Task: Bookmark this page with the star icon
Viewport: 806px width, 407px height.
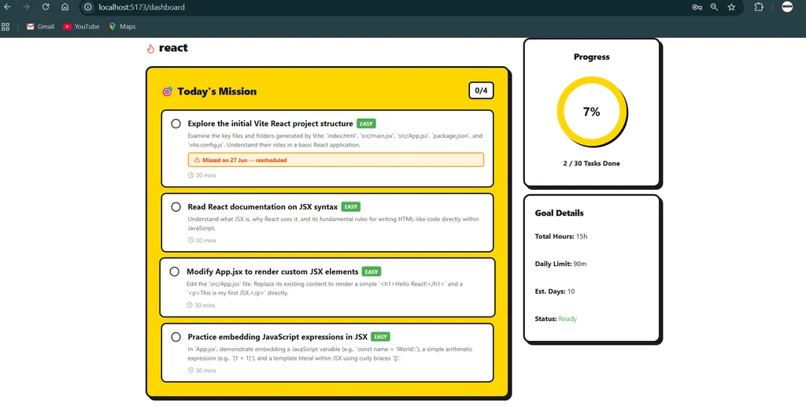Action: (x=731, y=7)
